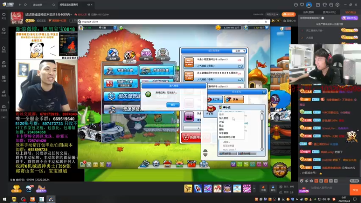Click the red quick start button
Image resolution: width=361 pixels, height=203 pixels.
click(191, 138)
